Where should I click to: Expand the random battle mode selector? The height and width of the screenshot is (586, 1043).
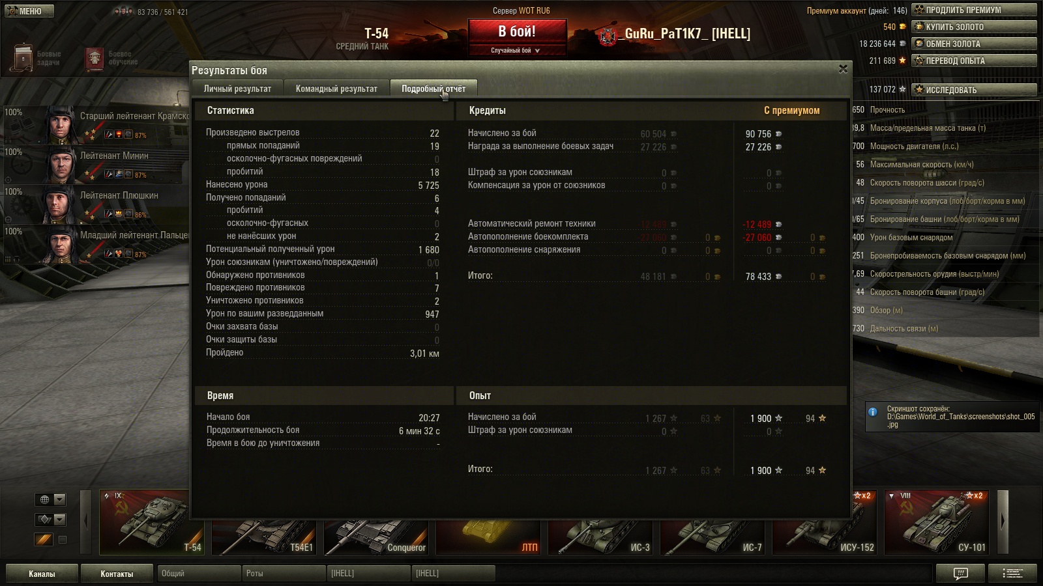click(x=516, y=50)
